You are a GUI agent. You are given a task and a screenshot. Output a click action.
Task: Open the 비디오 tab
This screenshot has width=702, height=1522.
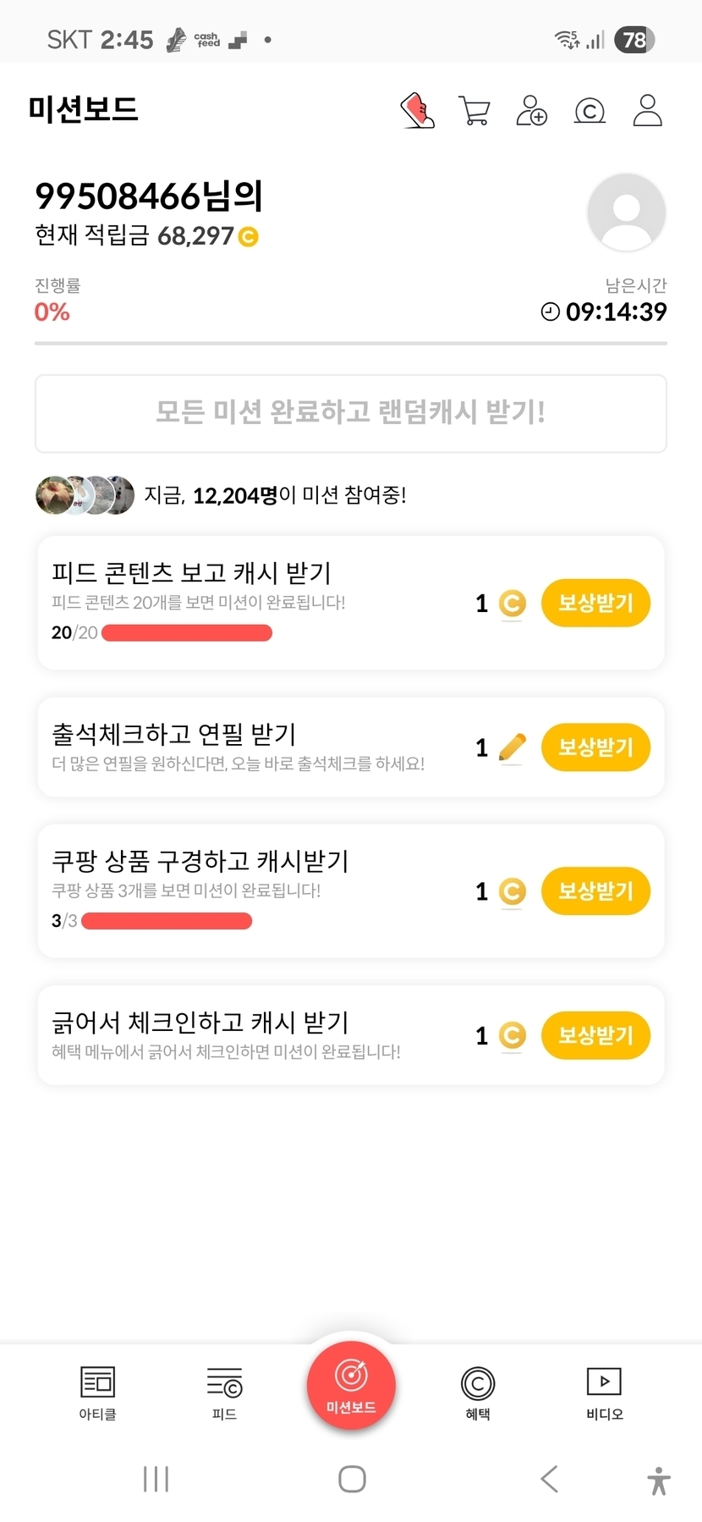pyautogui.click(x=605, y=1392)
